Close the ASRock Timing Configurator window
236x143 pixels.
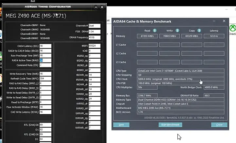tap(102, 7)
